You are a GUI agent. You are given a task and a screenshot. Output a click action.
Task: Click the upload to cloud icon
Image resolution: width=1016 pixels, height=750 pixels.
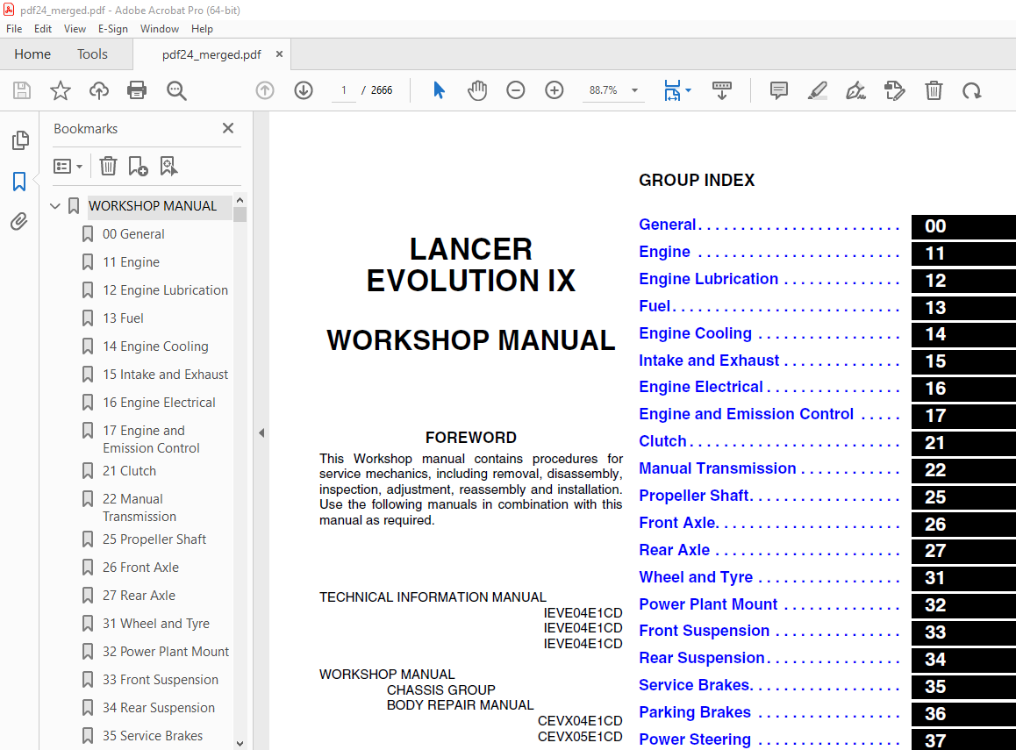tap(98, 90)
